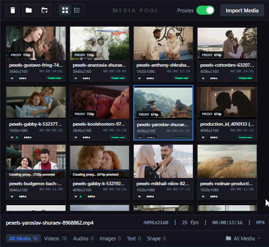Click TIMELINE tag on pexels-gustavo-fring clip
This screenshot has width=269, height=247.
click(54, 78)
